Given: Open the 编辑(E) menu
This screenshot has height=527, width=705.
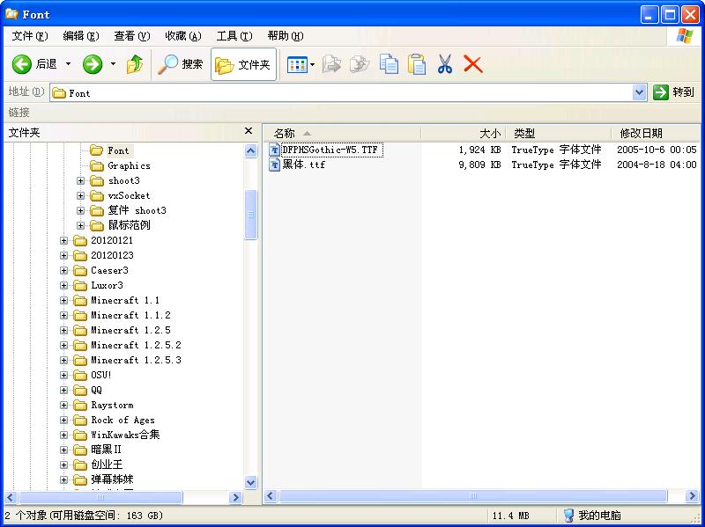Looking at the screenshot, I should coord(81,36).
